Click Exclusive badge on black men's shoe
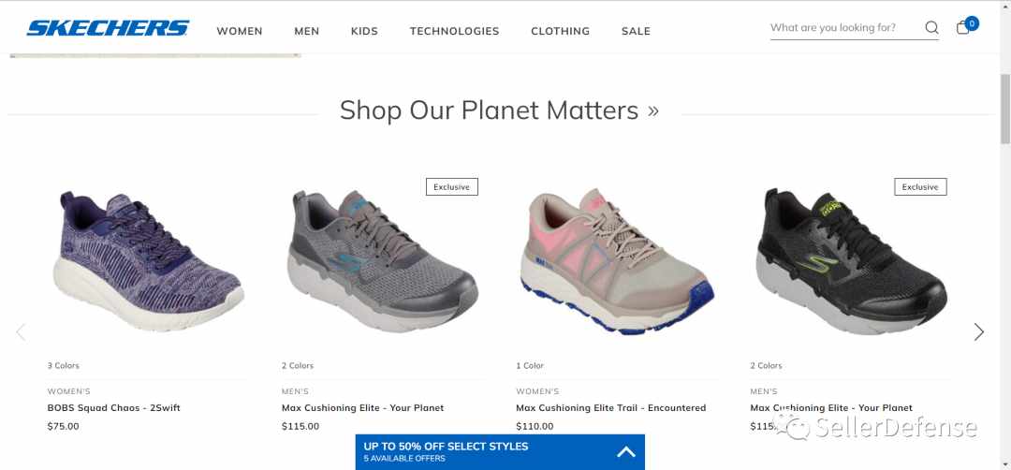Image resolution: width=1011 pixels, height=470 pixels. [920, 187]
